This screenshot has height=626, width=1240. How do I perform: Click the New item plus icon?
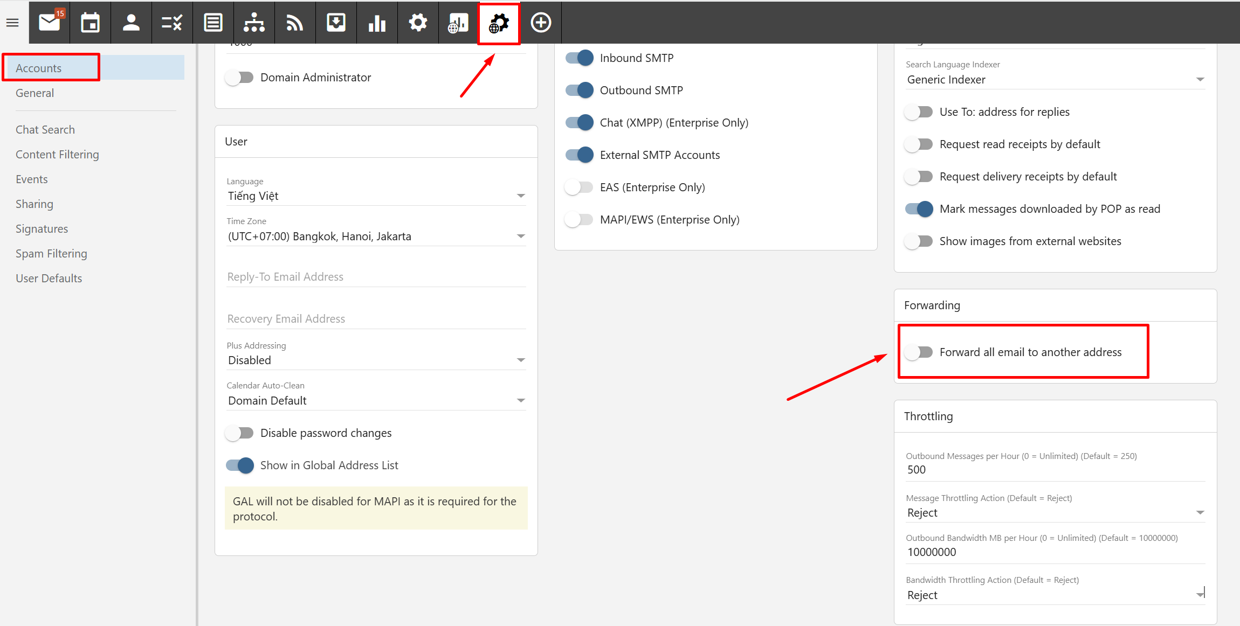(541, 23)
